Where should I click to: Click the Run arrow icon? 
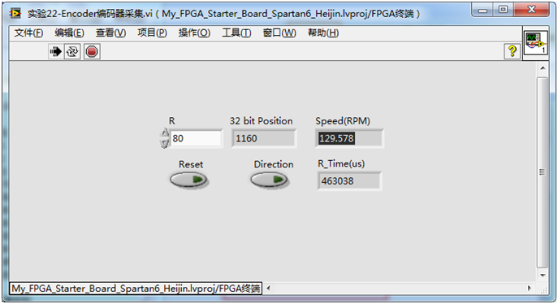point(55,52)
